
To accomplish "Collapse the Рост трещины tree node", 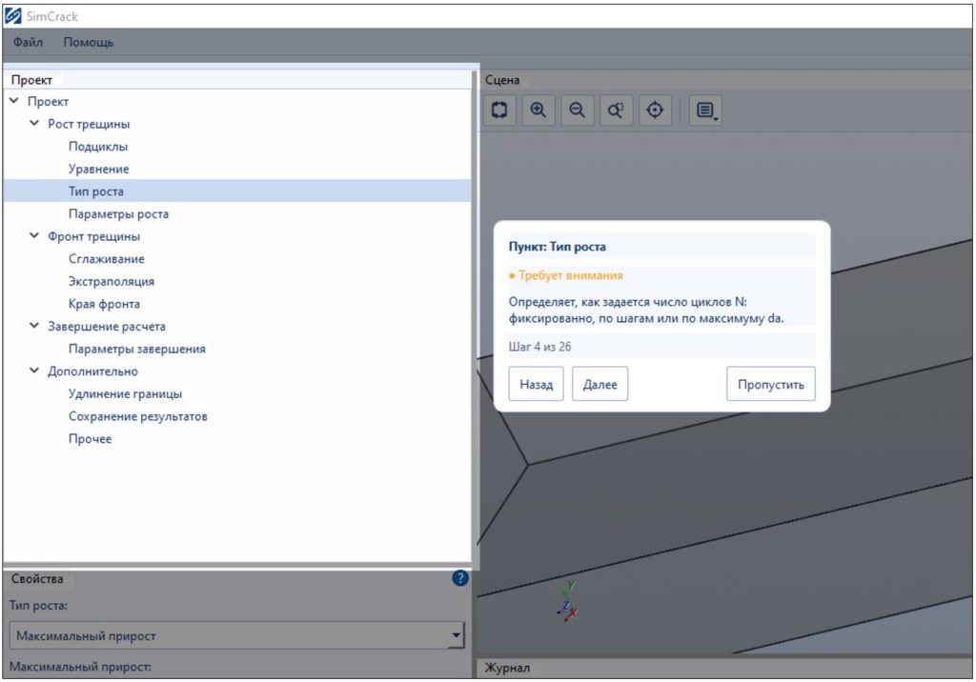I will 35,123.
